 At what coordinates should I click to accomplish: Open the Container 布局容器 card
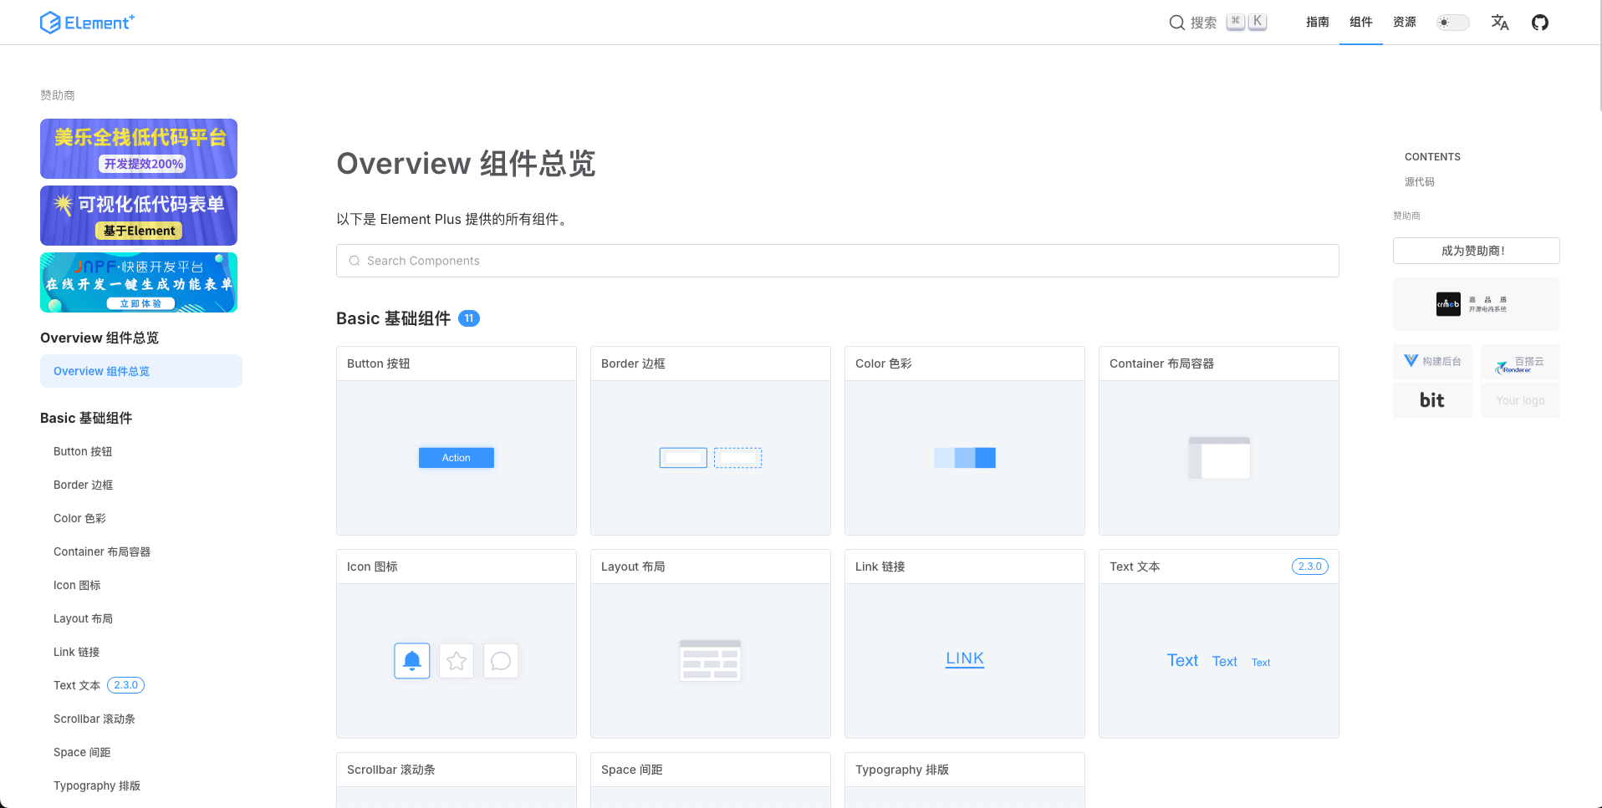click(x=1218, y=440)
